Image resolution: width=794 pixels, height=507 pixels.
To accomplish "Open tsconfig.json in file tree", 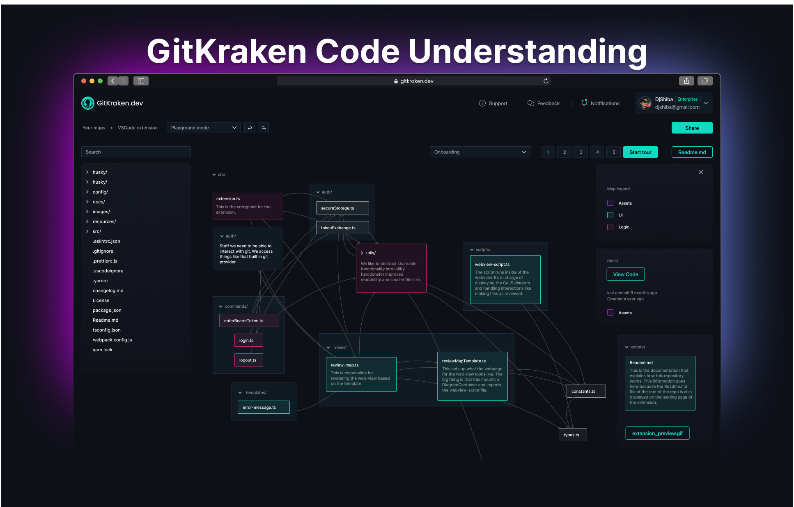I will click(x=107, y=330).
